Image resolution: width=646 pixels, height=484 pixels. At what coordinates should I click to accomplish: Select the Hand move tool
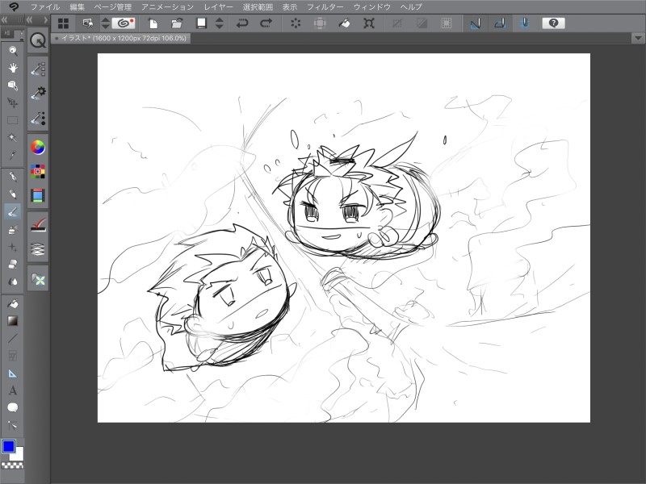(x=13, y=68)
